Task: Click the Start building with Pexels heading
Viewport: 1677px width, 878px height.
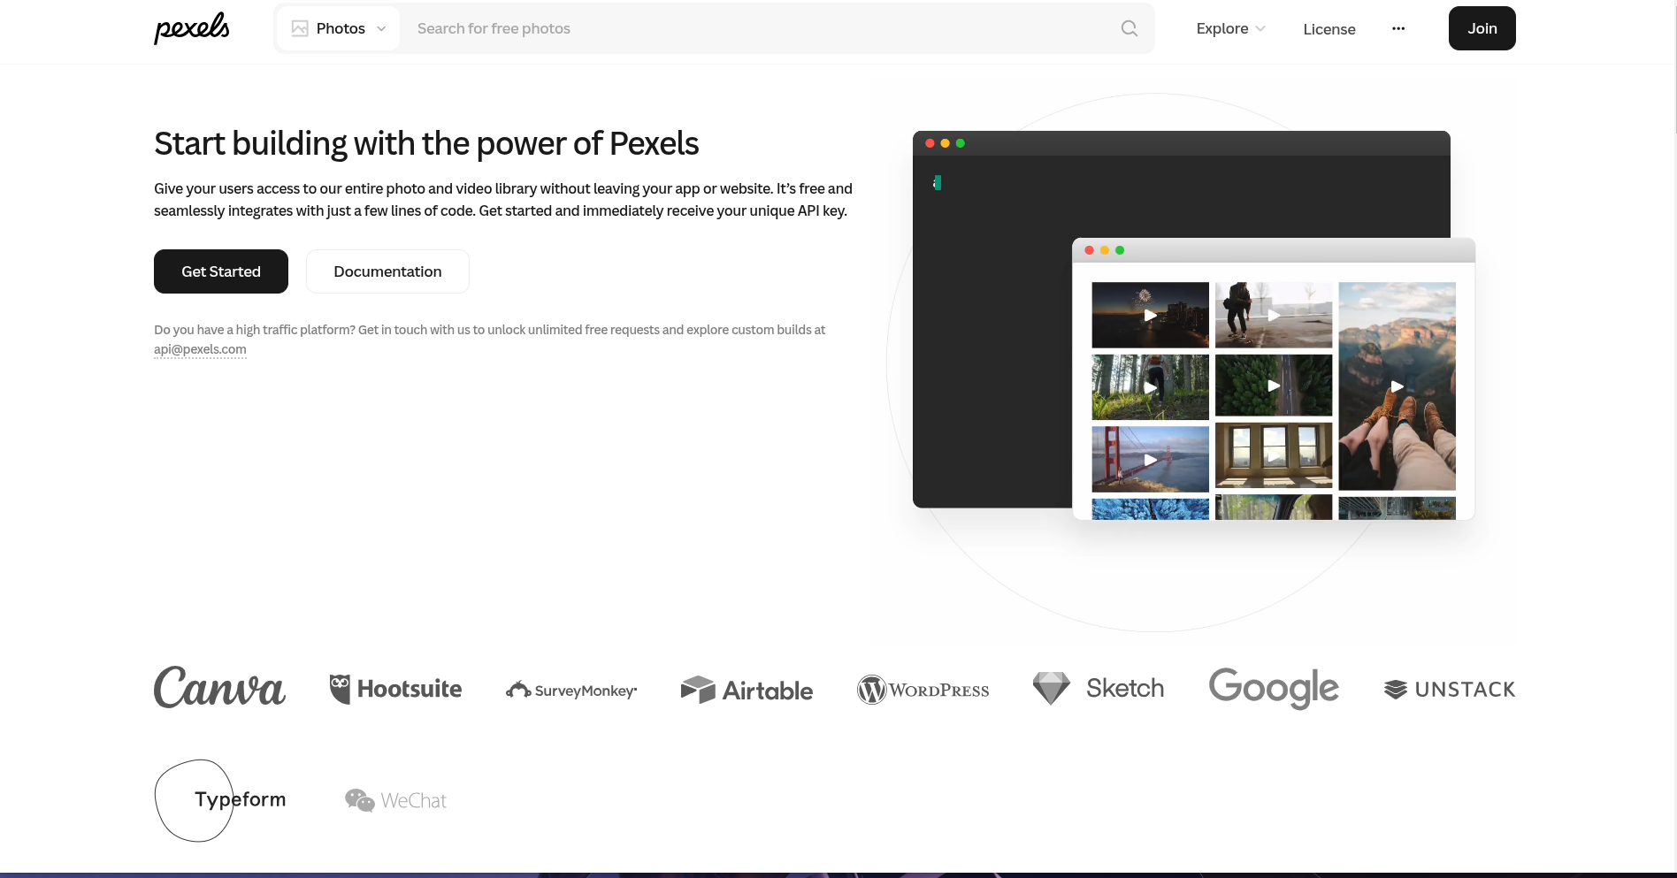Action: click(426, 143)
